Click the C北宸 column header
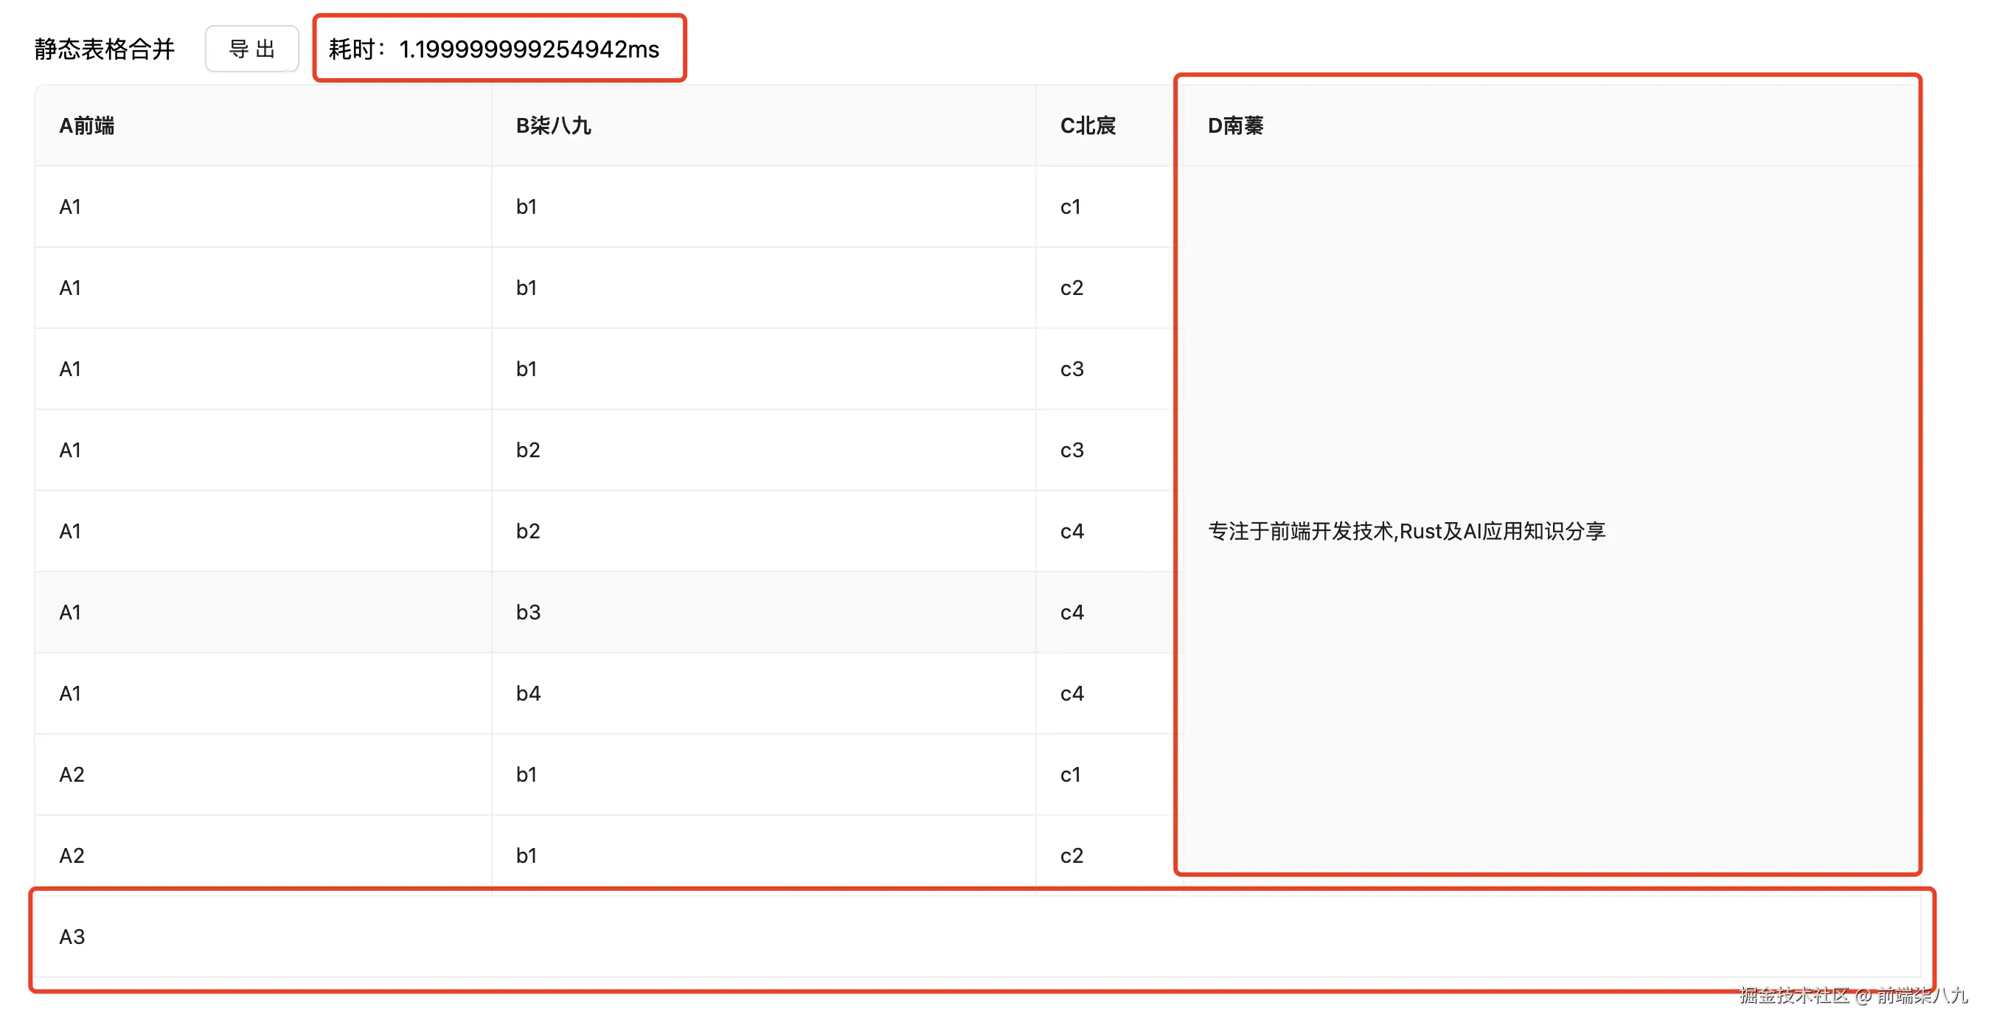 coord(1087,125)
